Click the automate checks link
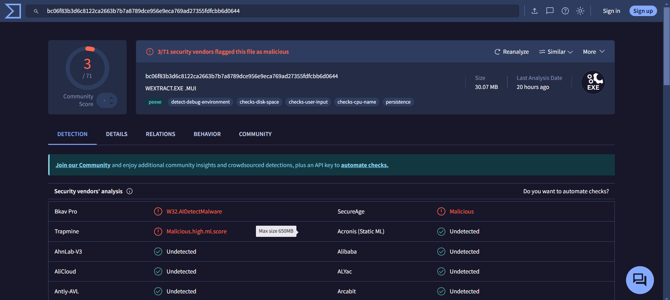This screenshot has width=670, height=300. pyautogui.click(x=365, y=165)
